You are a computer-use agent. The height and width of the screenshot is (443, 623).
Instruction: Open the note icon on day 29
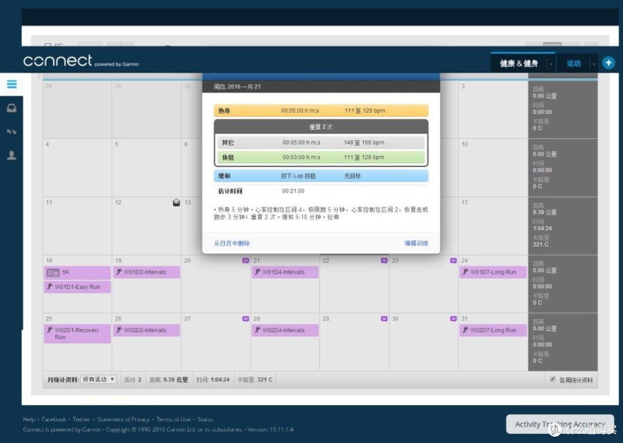pyautogui.click(x=384, y=319)
